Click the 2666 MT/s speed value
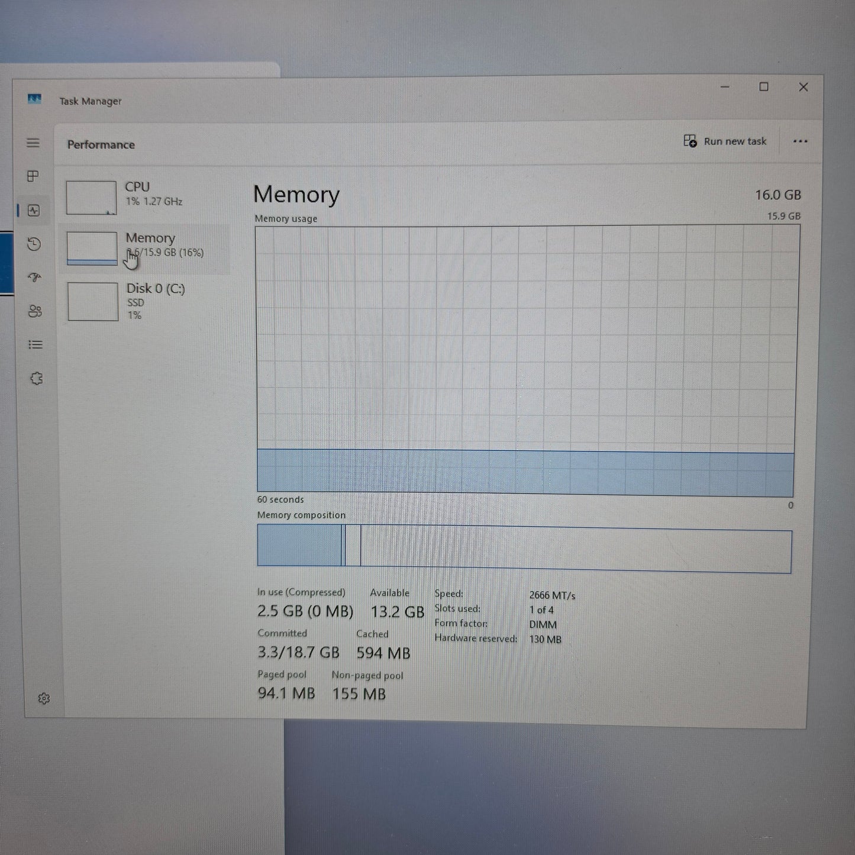Viewport: 855px width, 855px height. point(552,595)
